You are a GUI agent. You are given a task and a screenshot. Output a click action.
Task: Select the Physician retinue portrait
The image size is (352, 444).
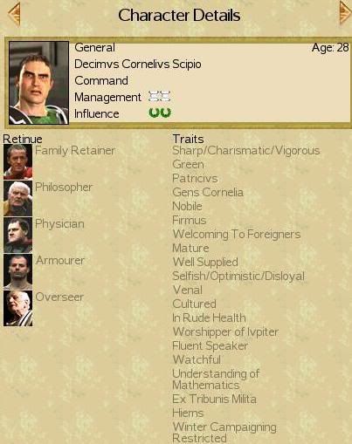(x=18, y=235)
